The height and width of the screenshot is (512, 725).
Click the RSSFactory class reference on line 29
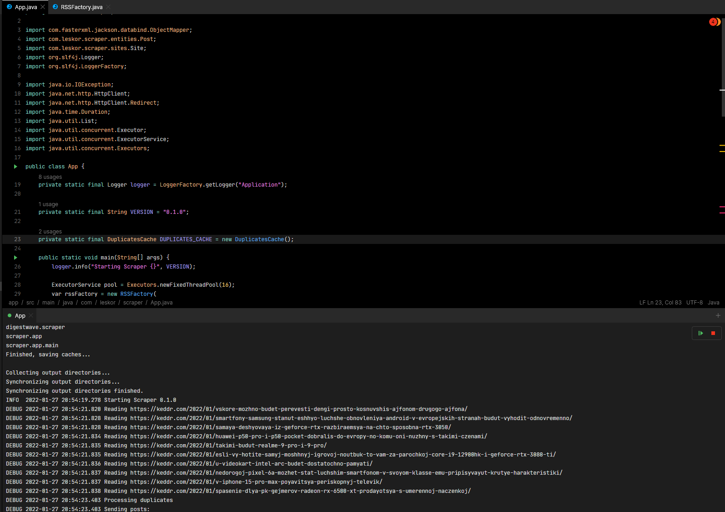point(136,294)
